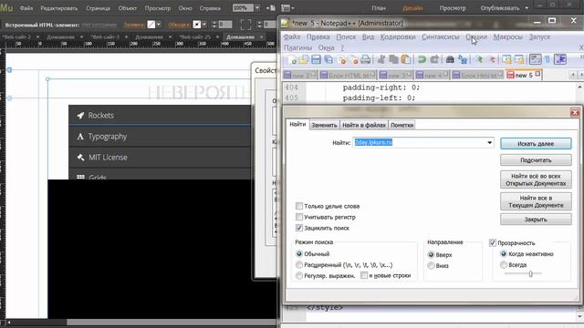This screenshot has height=328, width=584.
Task: Open Find with binoculars toolbar icon
Action: coord(450,59)
